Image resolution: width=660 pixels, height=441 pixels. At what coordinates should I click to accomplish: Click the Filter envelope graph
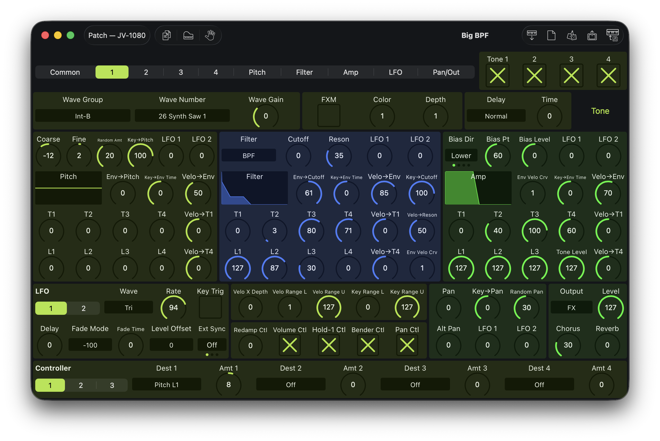click(255, 188)
